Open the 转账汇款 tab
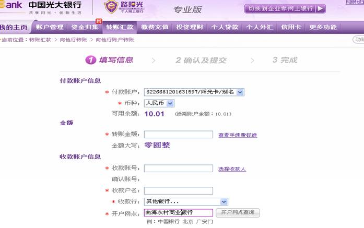 120,27
